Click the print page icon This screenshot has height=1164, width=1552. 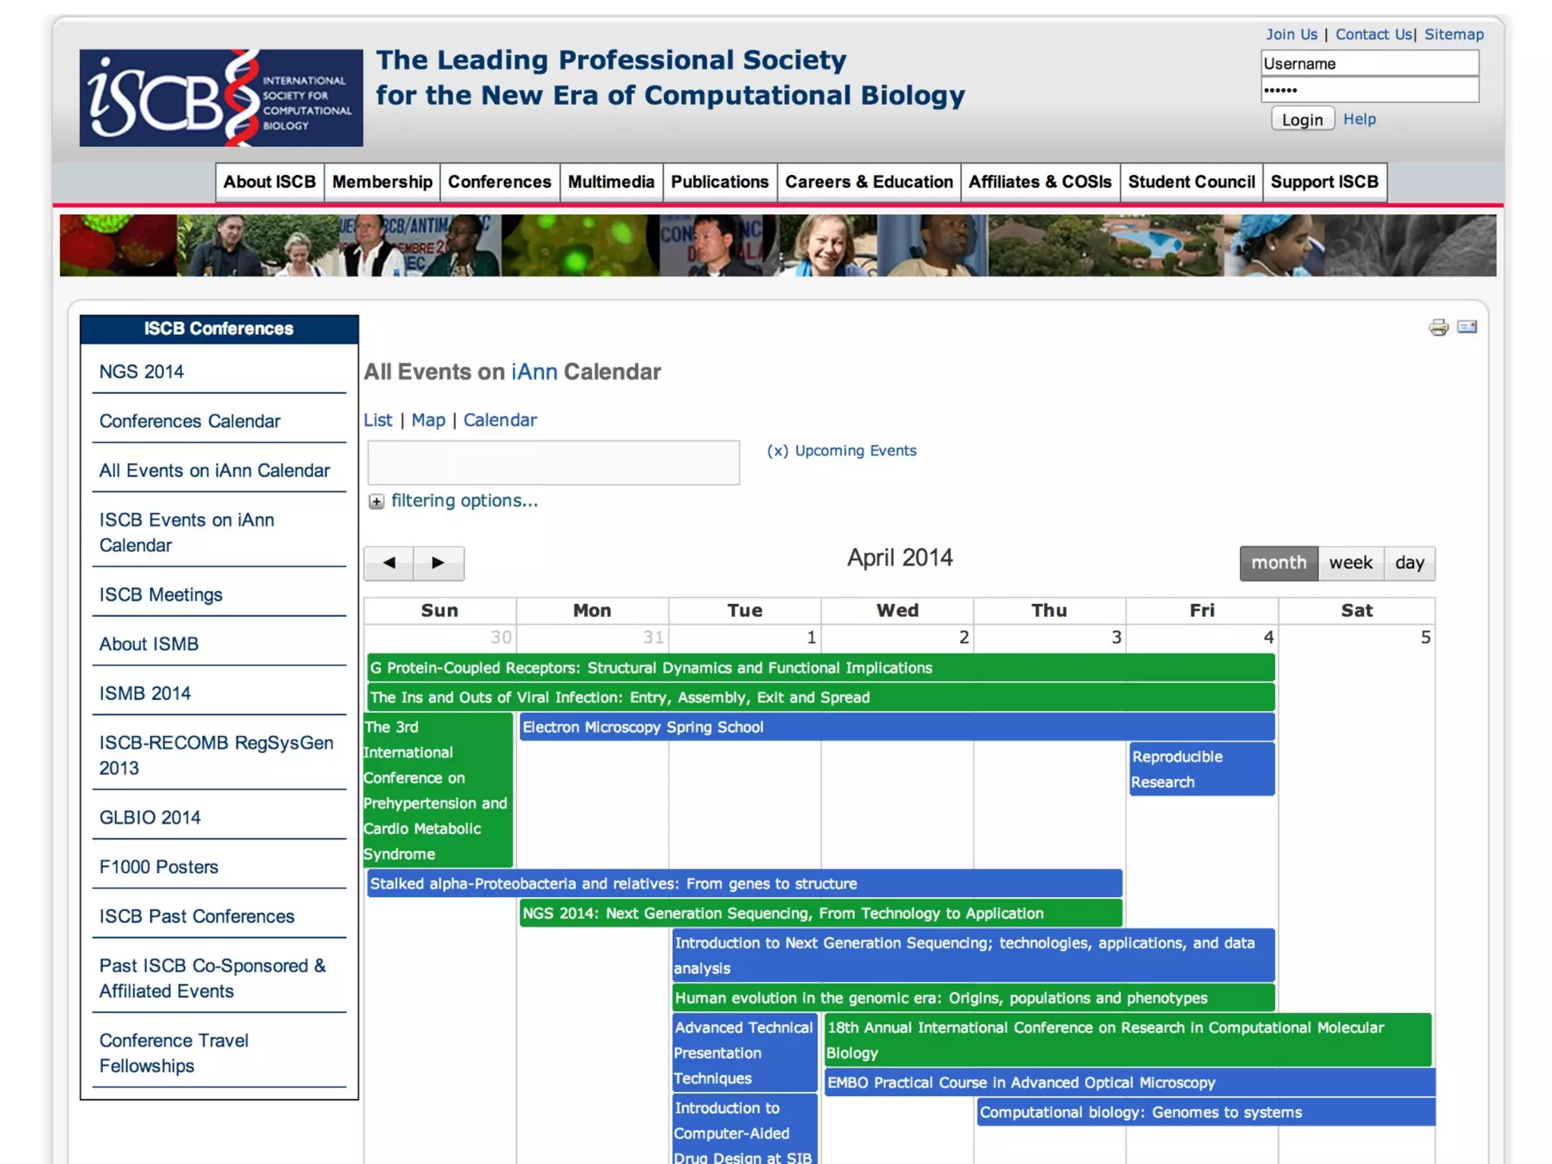[x=1438, y=327]
